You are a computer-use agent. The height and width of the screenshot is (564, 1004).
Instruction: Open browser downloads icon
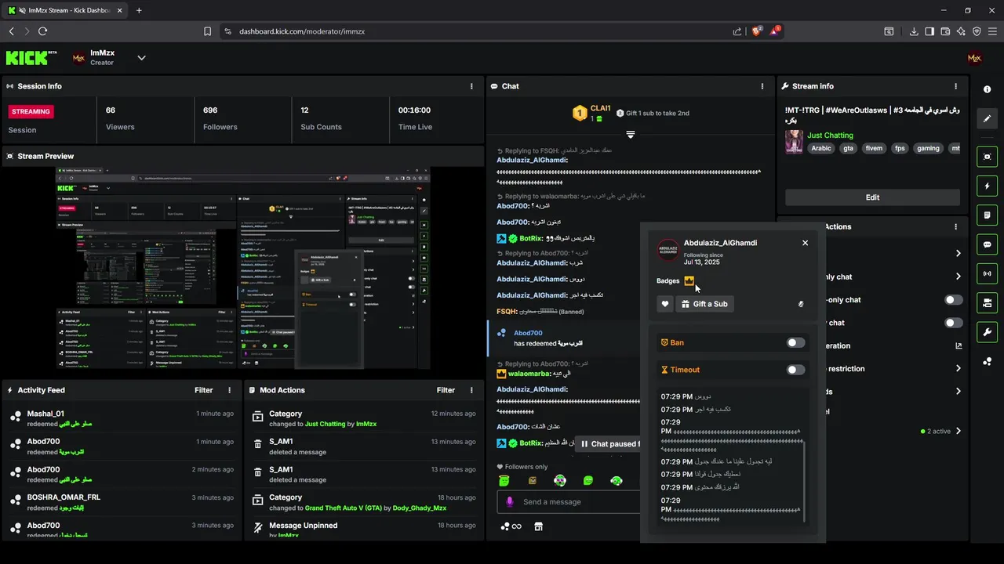coord(914,31)
